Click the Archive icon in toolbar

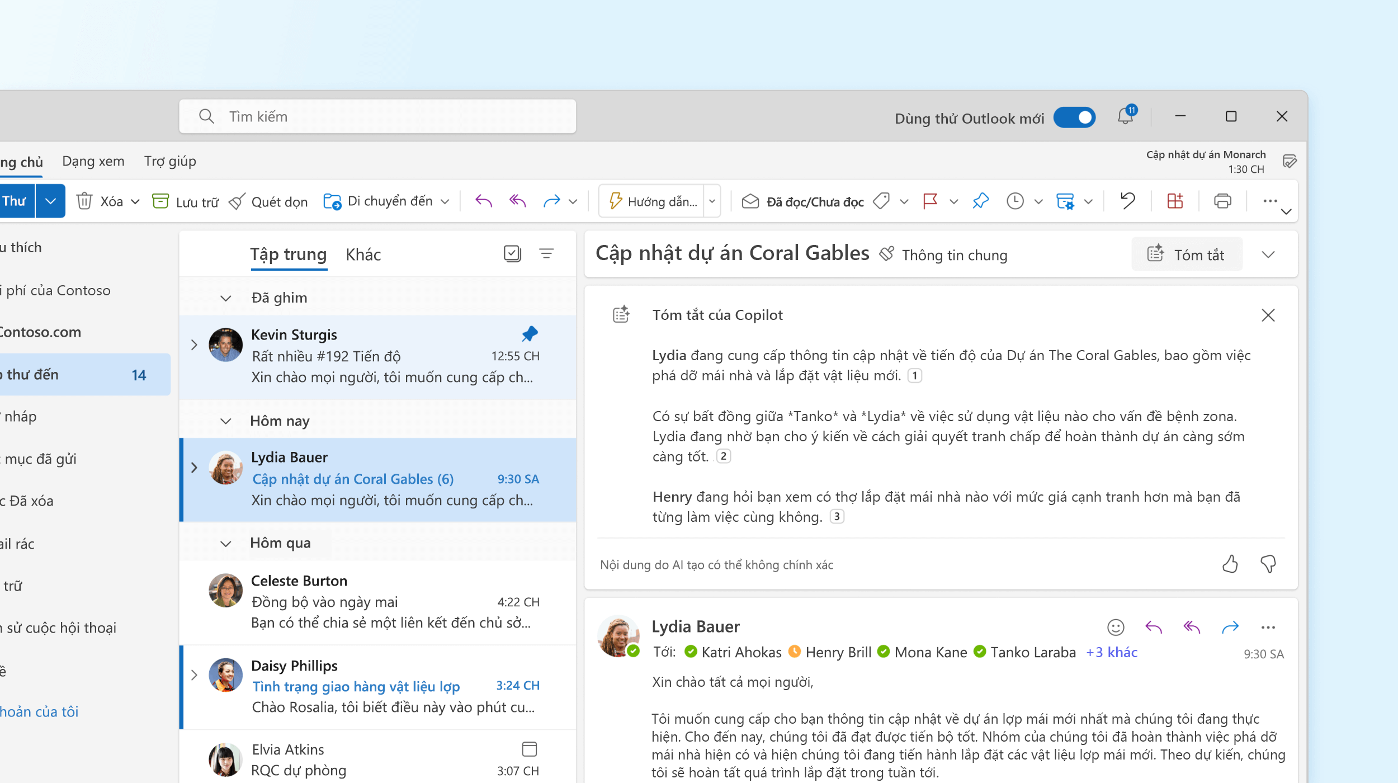pos(160,202)
